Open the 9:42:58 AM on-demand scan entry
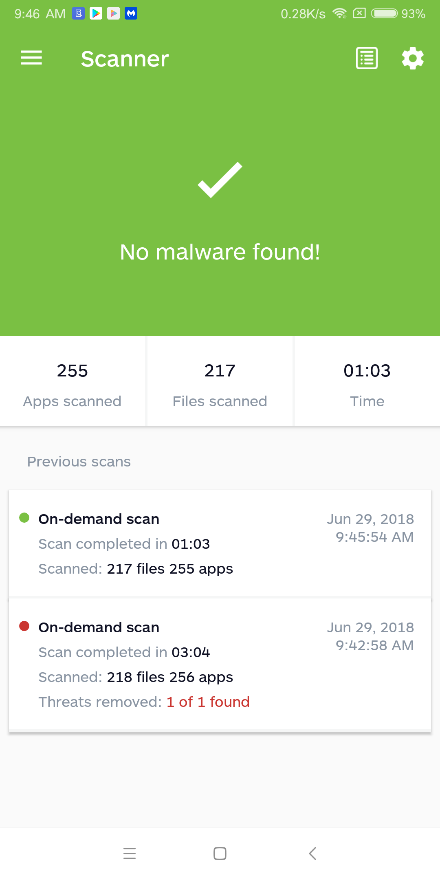This screenshot has height=880, width=440. click(220, 665)
